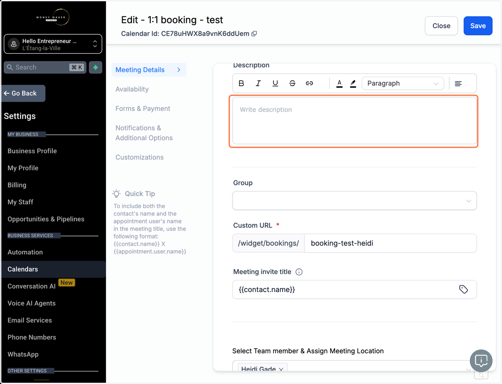Click the search magnifier icon
The width and height of the screenshot is (502, 384).
[10, 67]
